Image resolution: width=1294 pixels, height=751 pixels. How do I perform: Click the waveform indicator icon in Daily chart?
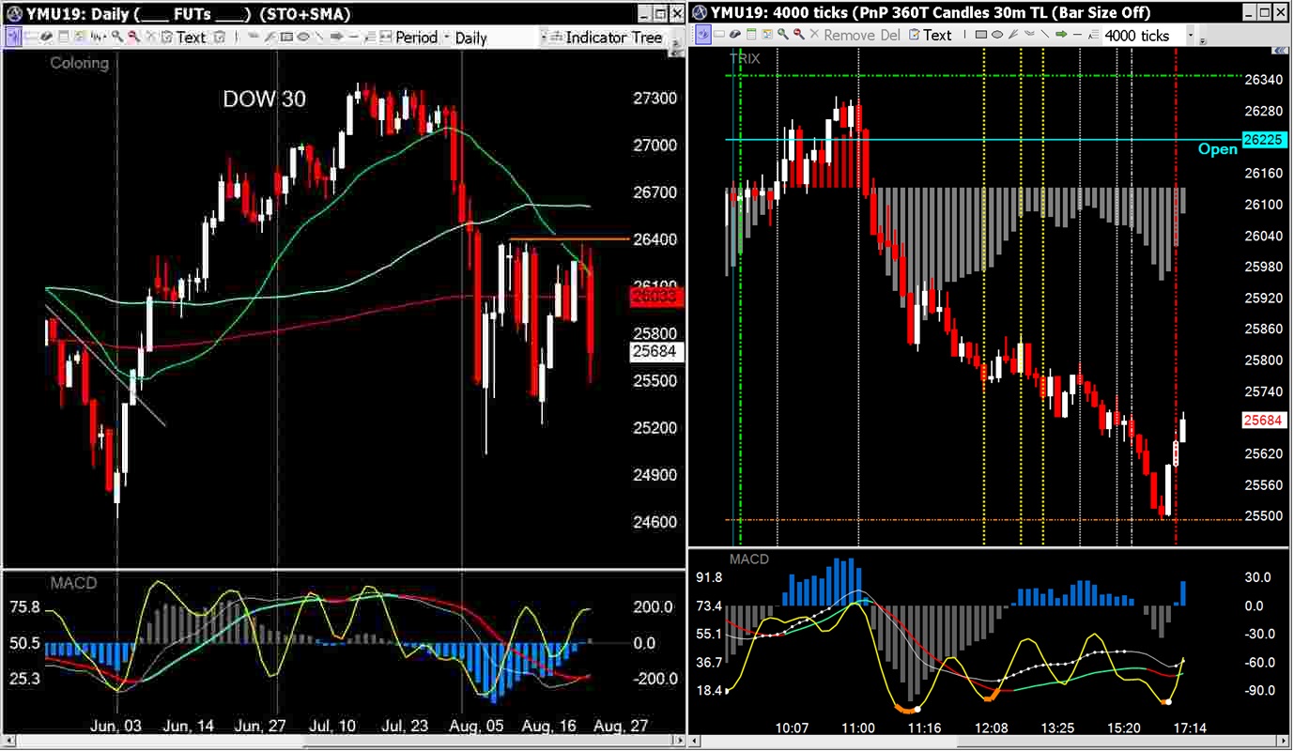pos(99,38)
